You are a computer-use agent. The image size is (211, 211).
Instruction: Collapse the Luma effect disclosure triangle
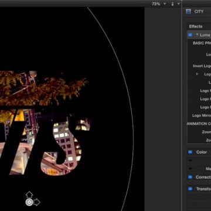(x=197, y=35)
